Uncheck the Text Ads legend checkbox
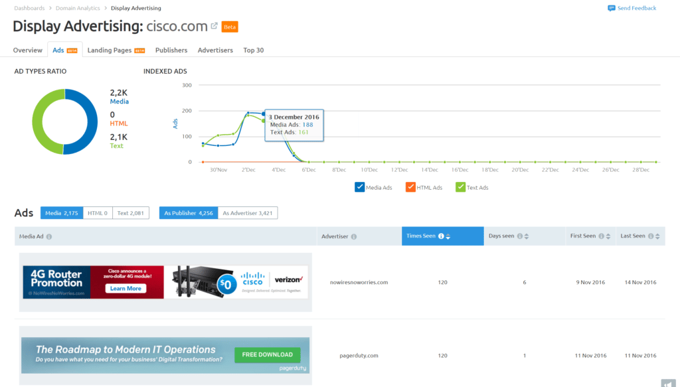This screenshot has height=387, width=680. coord(461,187)
